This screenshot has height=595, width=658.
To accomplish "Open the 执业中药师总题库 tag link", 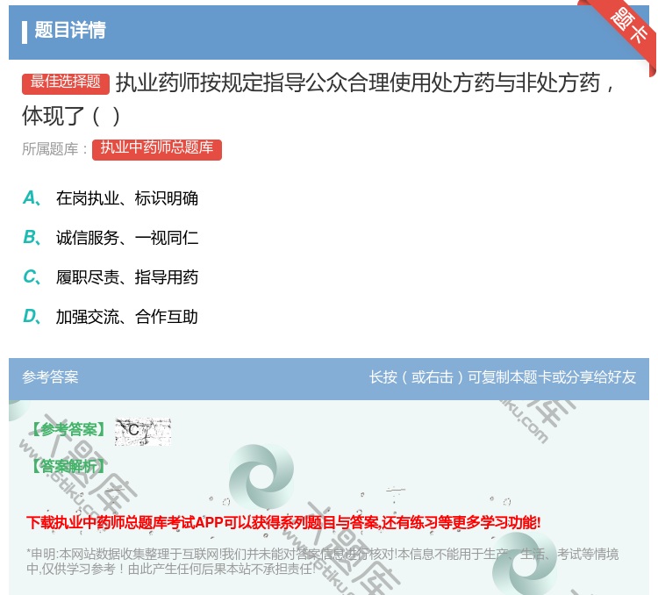I will 157,149.
